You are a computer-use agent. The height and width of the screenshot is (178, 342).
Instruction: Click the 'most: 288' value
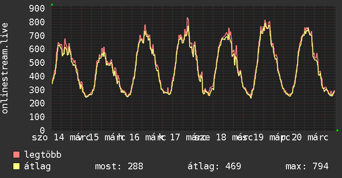[x=119, y=166]
